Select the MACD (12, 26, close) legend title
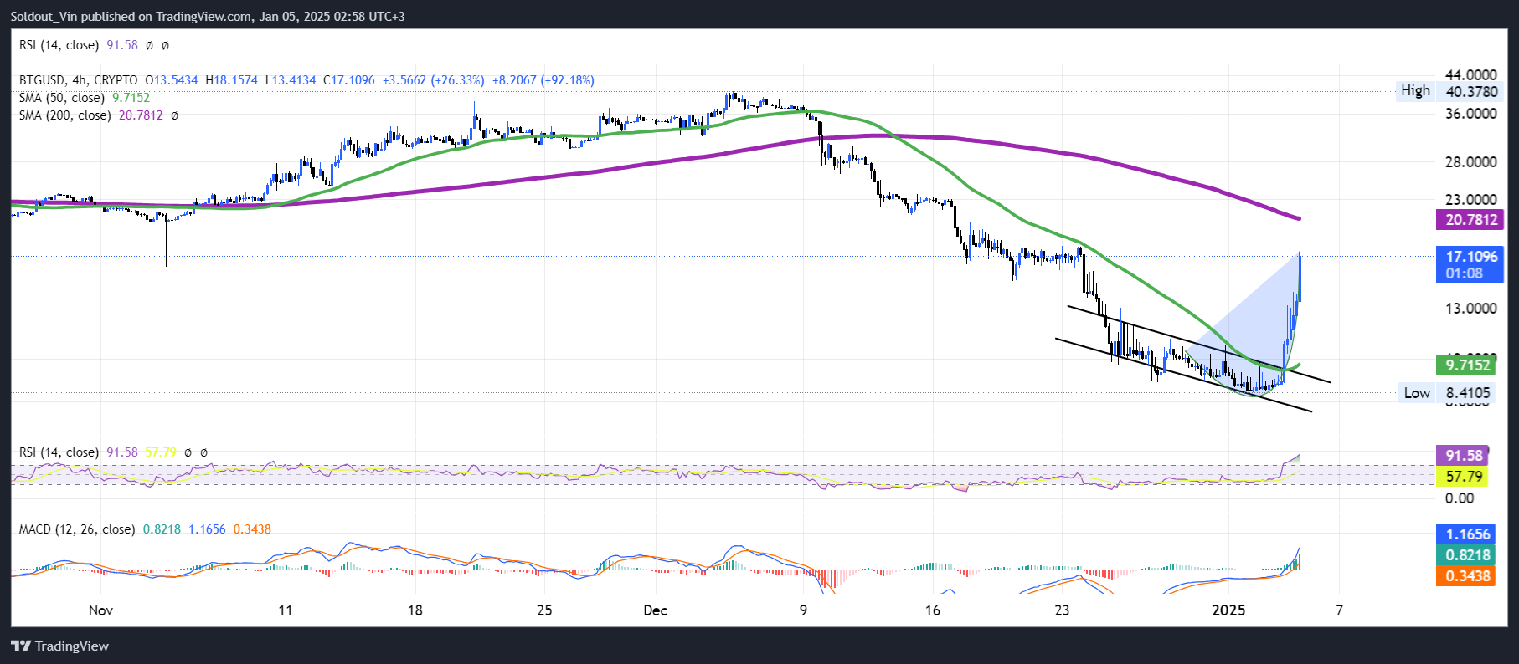 pos(77,529)
